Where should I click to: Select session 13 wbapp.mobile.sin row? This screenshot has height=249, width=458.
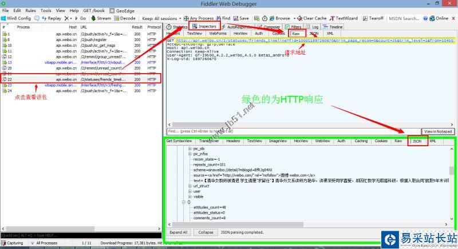(81, 62)
